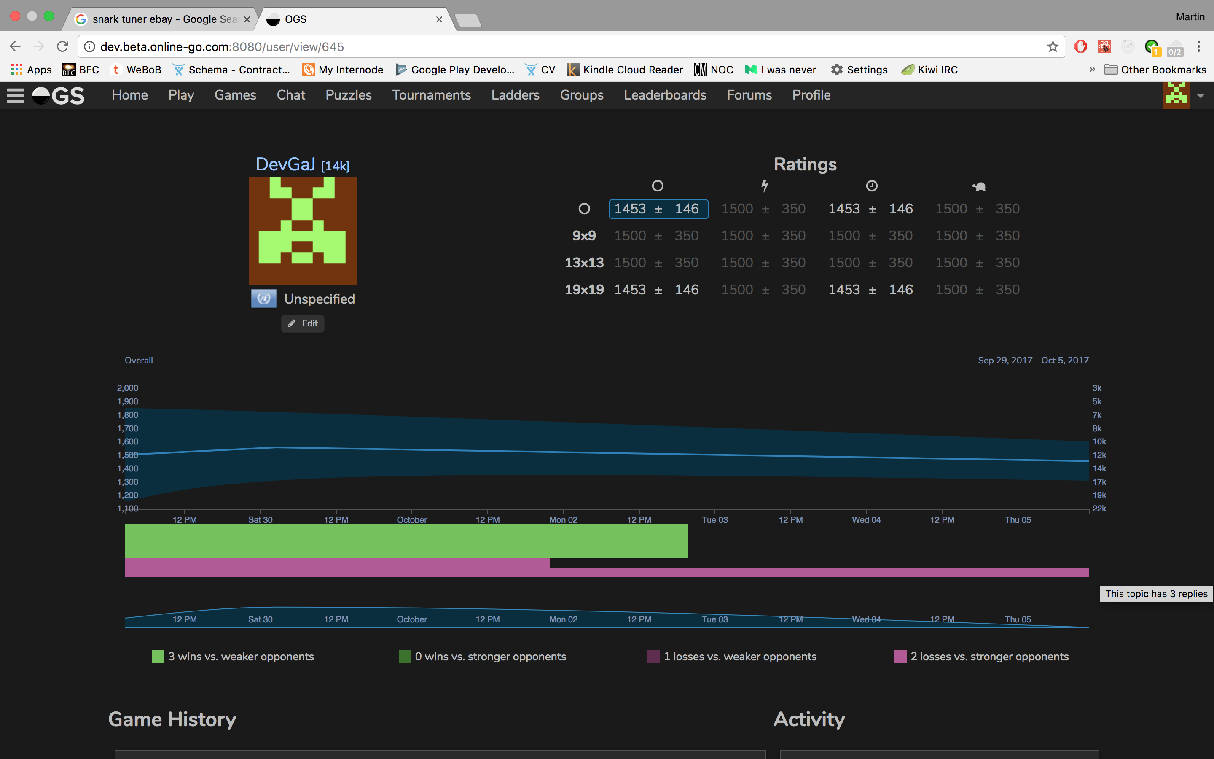The width and height of the screenshot is (1214, 759).
Task: Select the overall board size row icon
Action: 584,209
